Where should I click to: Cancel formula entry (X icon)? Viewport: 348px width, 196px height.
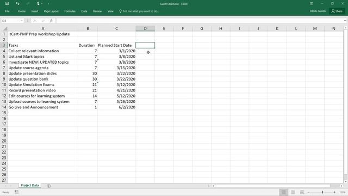pos(35,21)
